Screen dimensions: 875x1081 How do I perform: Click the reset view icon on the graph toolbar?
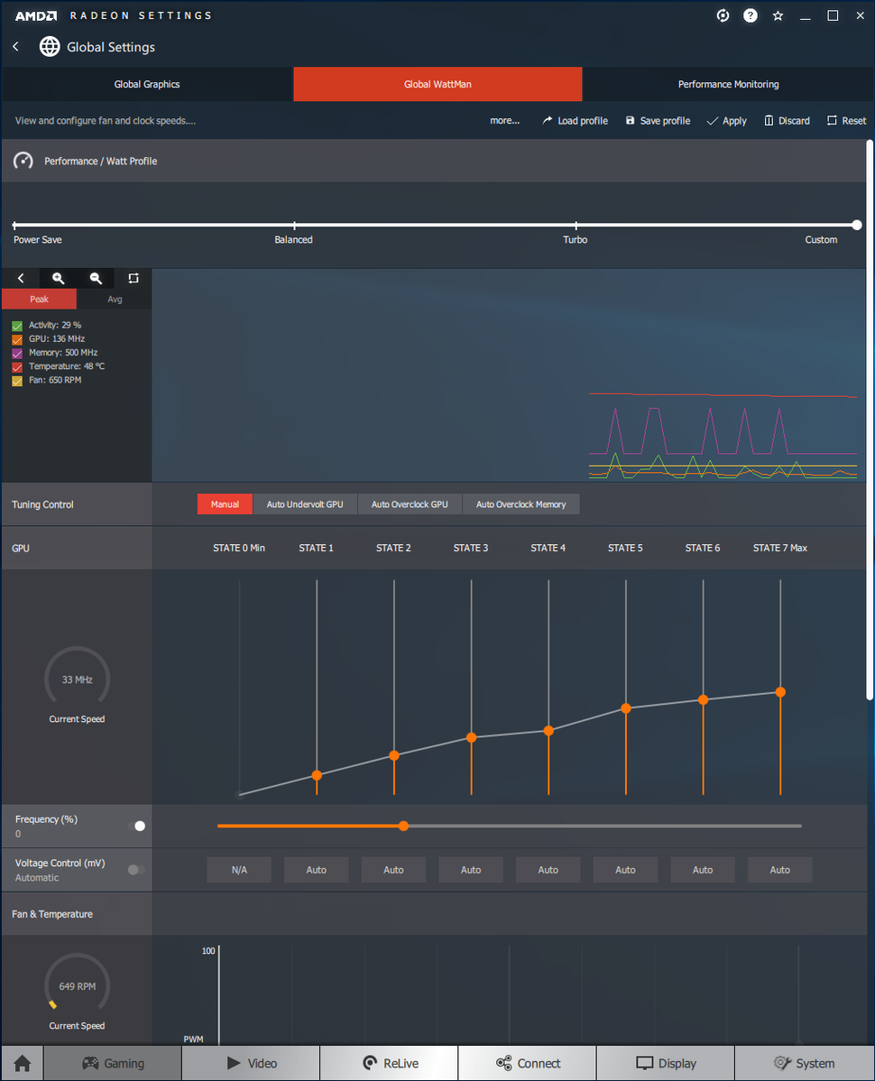pyautogui.click(x=133, y=278)
